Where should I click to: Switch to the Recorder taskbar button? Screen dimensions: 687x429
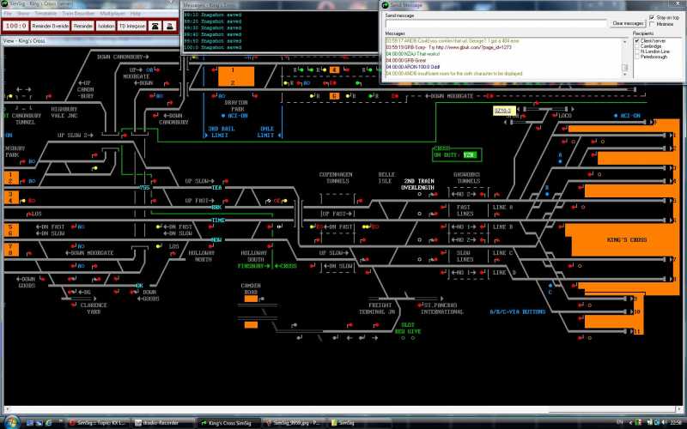pos(162,423)
